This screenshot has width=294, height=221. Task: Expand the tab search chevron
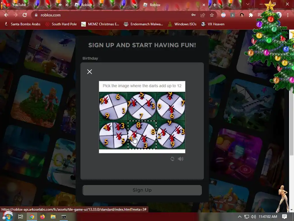click(x=248, y=4)
